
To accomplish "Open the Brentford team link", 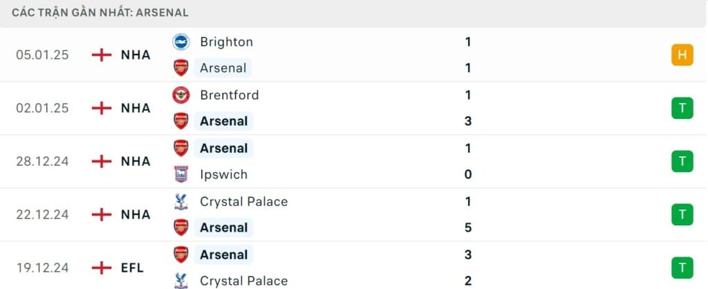I will click(x=230, y=95).
